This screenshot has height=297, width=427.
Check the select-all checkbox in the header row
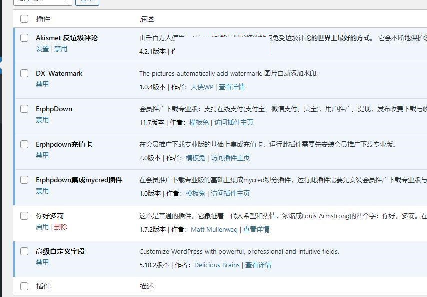click(24, 18)
